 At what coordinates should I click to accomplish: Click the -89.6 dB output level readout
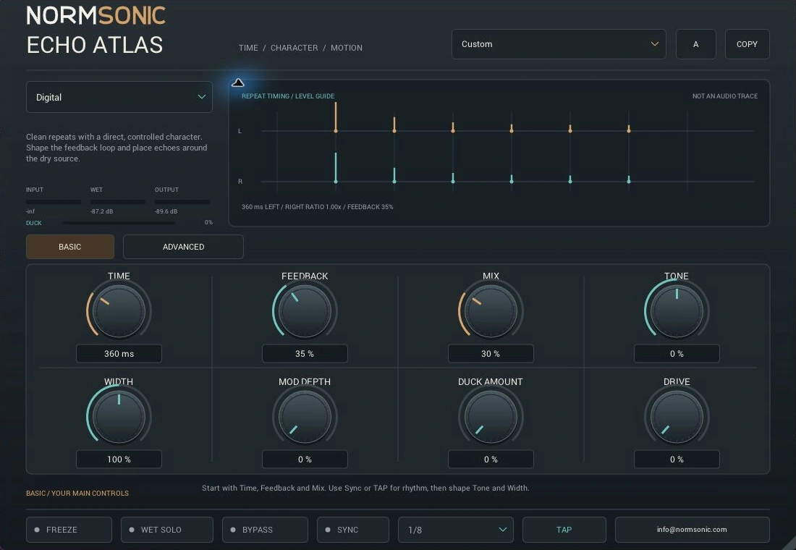(x=166, y=211)
